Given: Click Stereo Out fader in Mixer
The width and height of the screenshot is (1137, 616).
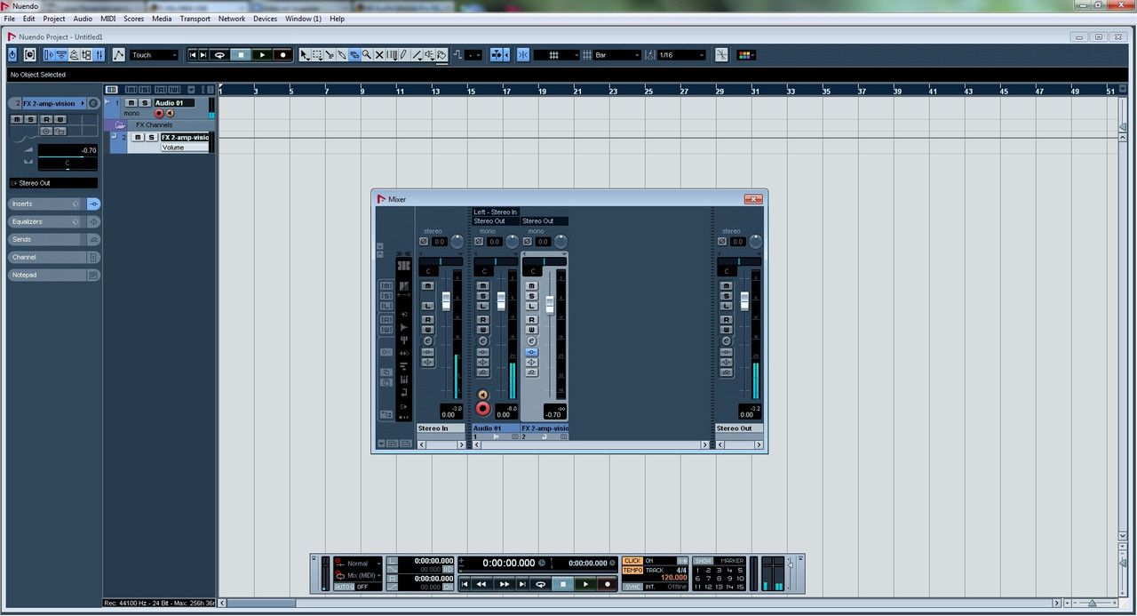Looking at the screenshot, I should coord(744,300).
